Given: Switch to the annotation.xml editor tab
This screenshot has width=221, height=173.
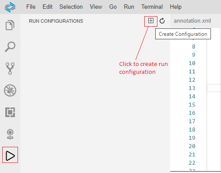Looking at the screenshot, I should click(x=192, y=21).
